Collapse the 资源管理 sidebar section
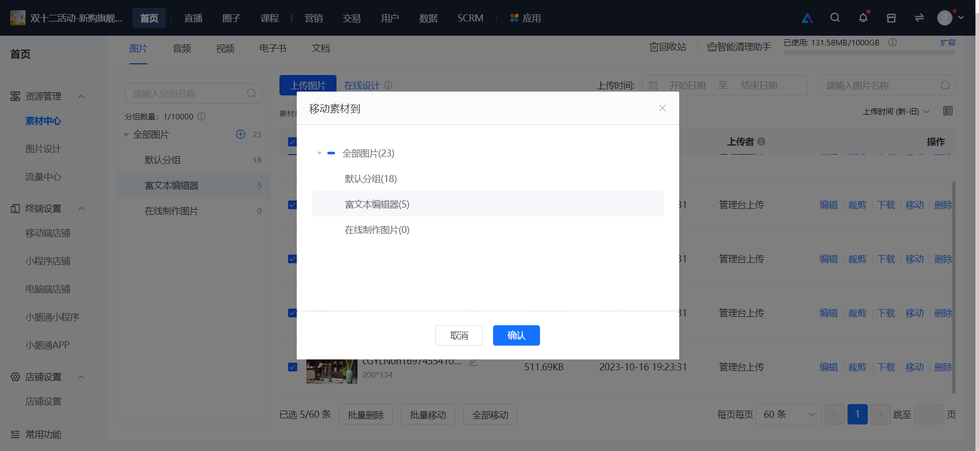The image size is (979, 451). click(81, 96)
